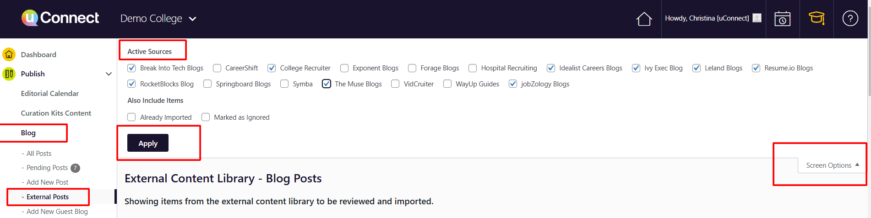Viewport: 871px width, 218px height.
Task: Collapse the Publish menu chevron
Action: coord(109,74)
